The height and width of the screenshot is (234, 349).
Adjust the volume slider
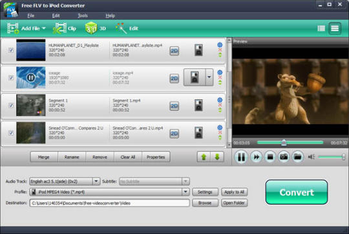[332, 157]
